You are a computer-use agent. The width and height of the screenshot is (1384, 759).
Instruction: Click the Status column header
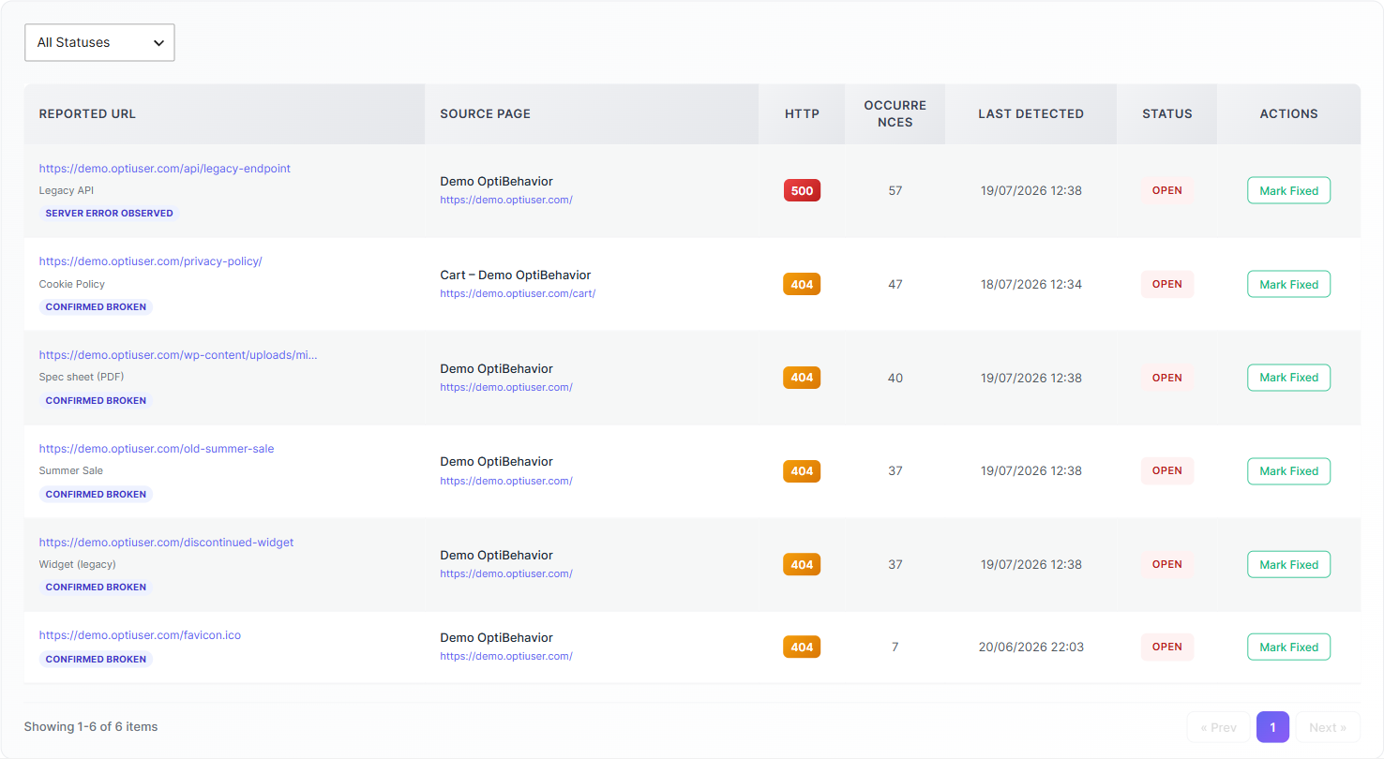coord(1167,113)
